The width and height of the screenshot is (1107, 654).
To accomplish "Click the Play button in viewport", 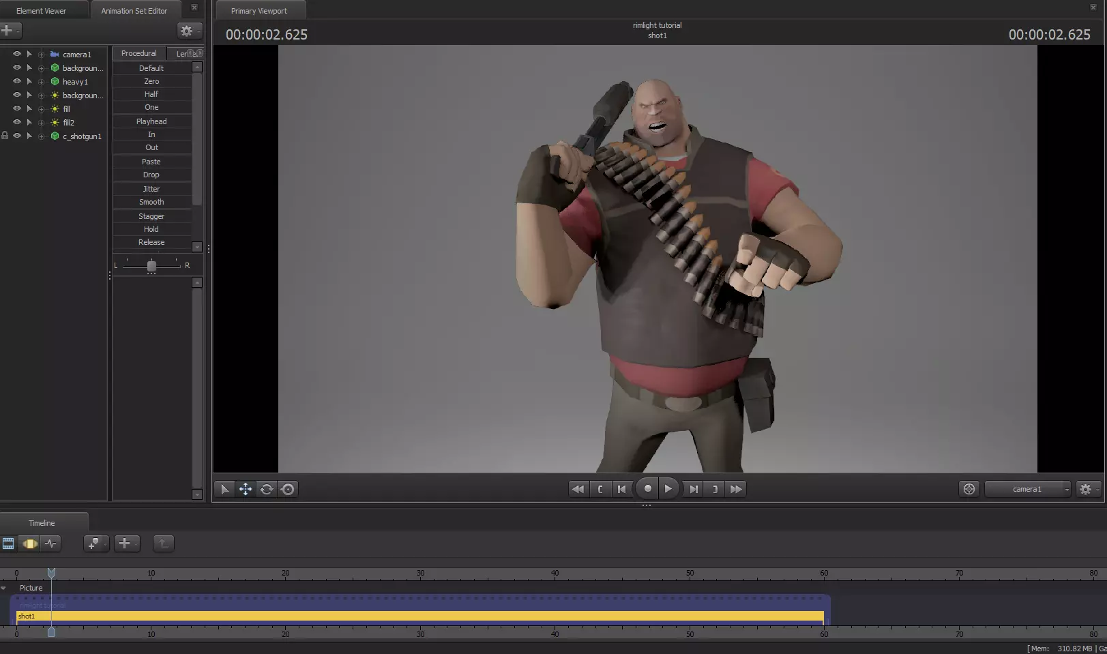I will [668, 489].
